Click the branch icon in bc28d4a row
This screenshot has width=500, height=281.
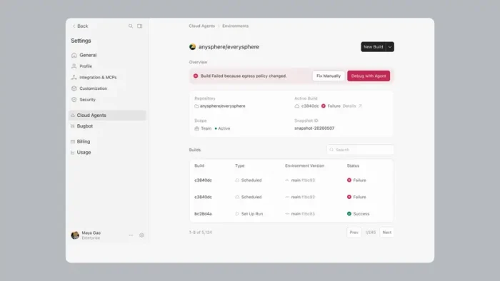point(287,214)
